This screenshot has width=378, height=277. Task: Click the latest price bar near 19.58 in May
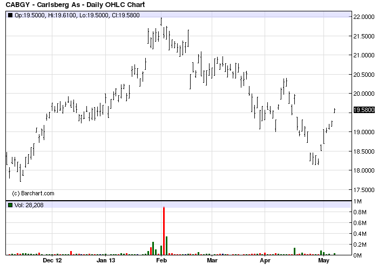tap(334, 110)
